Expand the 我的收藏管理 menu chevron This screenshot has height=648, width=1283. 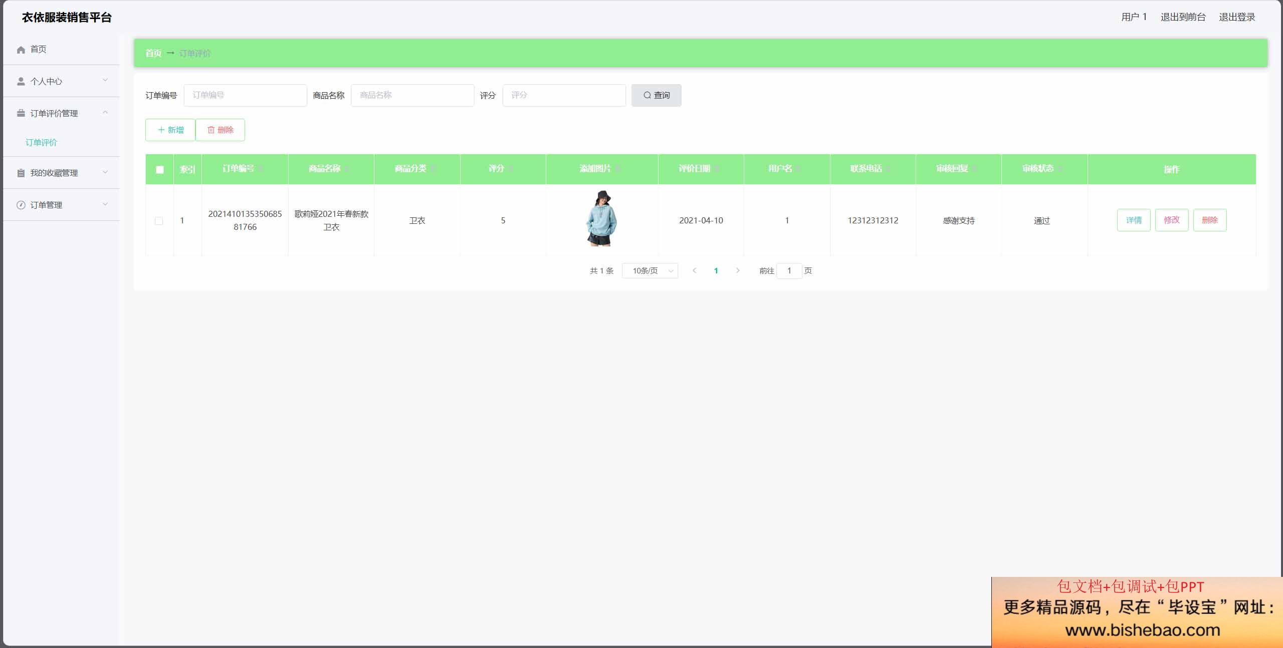click(105, 172)
